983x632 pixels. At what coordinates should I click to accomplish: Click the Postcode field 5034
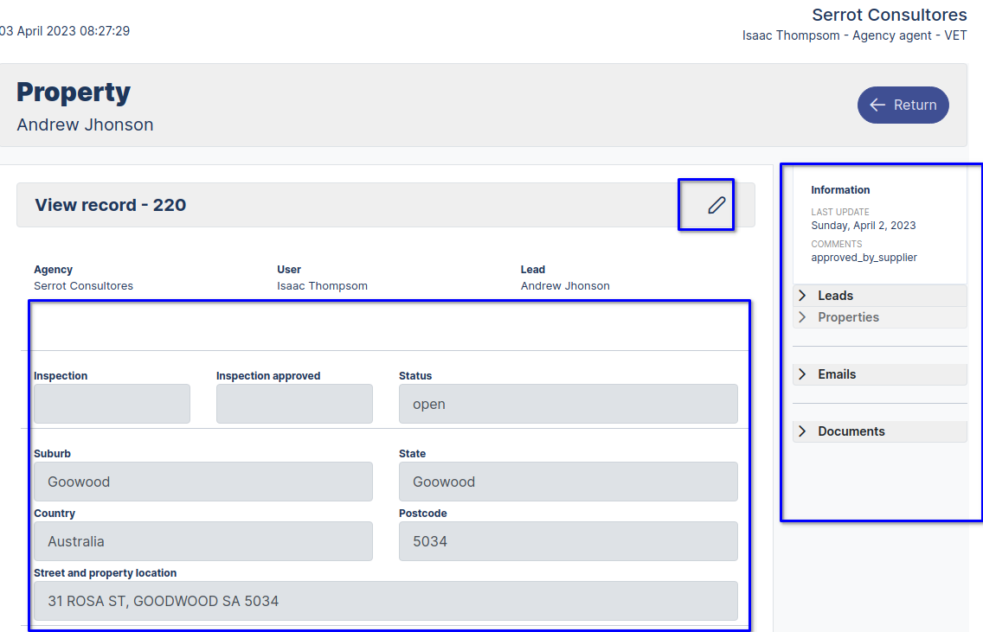[x=568, y=541]
